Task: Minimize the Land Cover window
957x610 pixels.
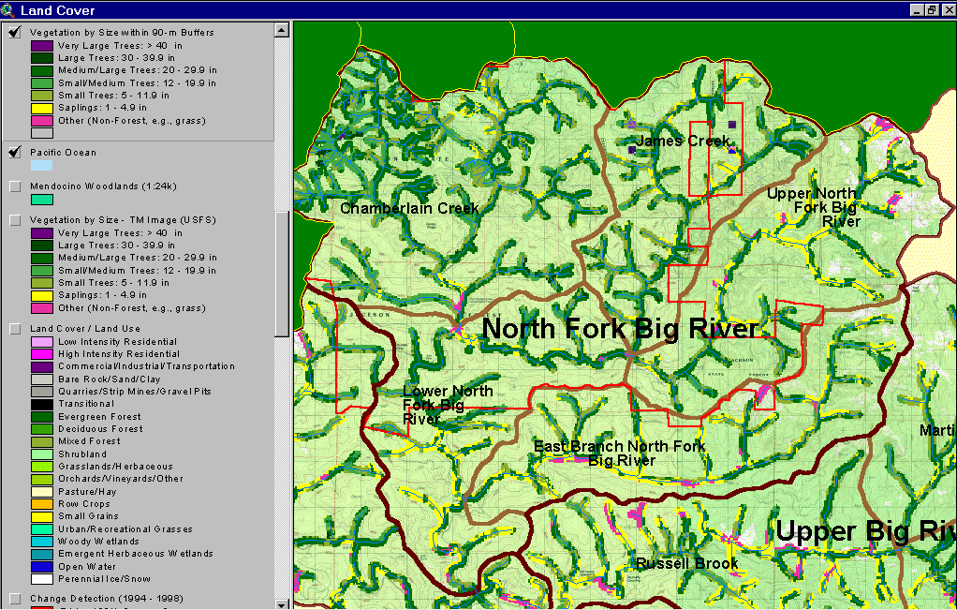Action: [x=918, y=9]
